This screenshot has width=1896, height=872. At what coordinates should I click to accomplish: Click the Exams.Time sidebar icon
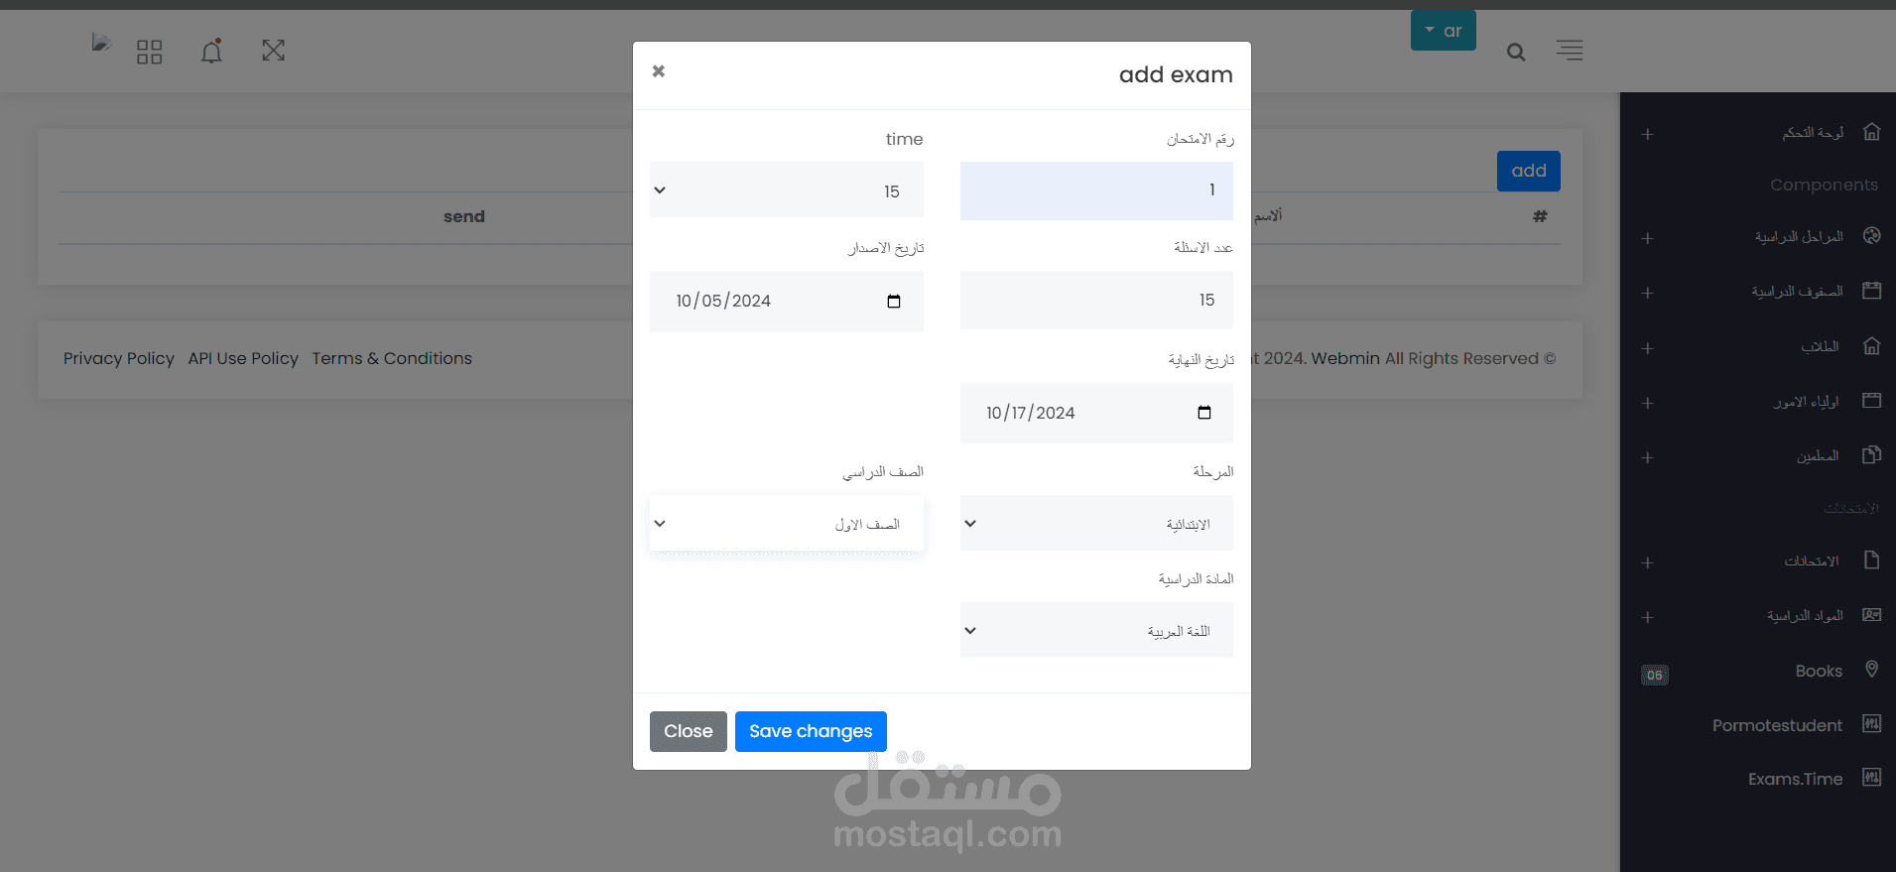[x=1871, y=778]
